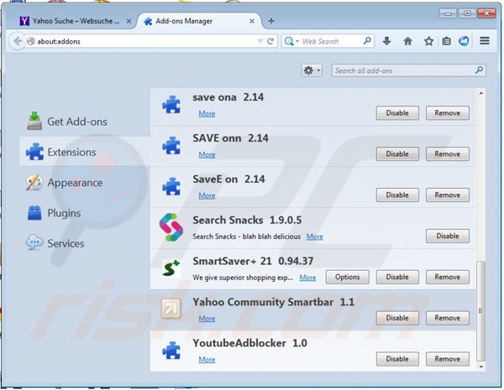
Task: Disable SmartSaver+ 21 extension
Action: [x=397, y=277]
